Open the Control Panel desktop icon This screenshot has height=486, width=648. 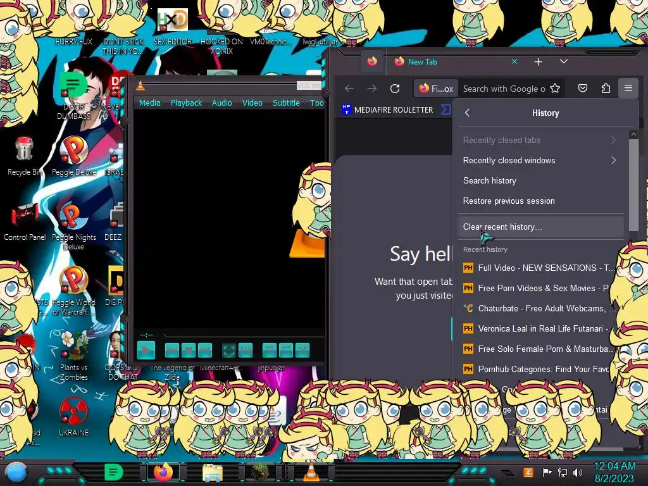pyautogui.click(x=25, y=222)
